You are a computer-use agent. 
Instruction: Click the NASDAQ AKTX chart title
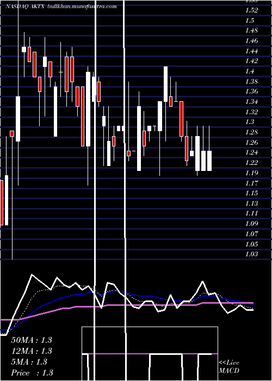pos(24,7)
